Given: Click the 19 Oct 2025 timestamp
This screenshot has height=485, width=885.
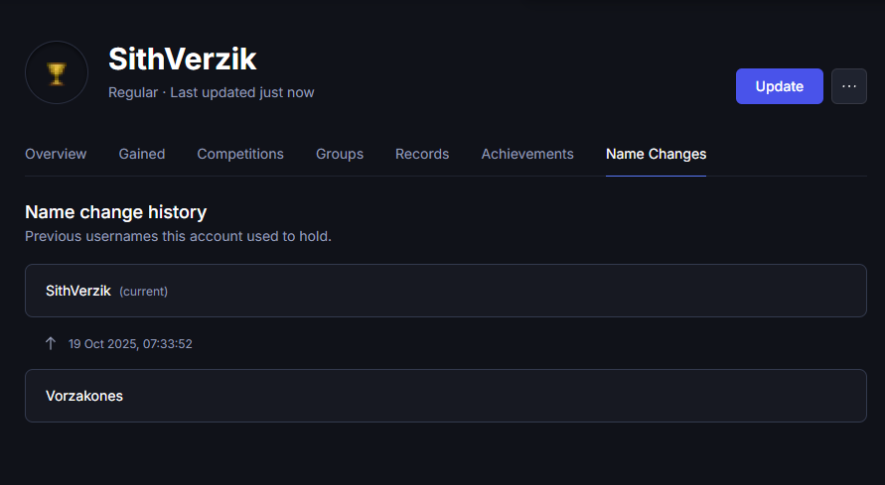Looking at the screenshot, I should point(130,344).
